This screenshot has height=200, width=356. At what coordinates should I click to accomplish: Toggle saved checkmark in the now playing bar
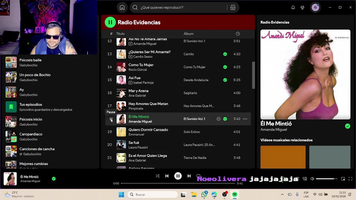click(x=54, y=179)
